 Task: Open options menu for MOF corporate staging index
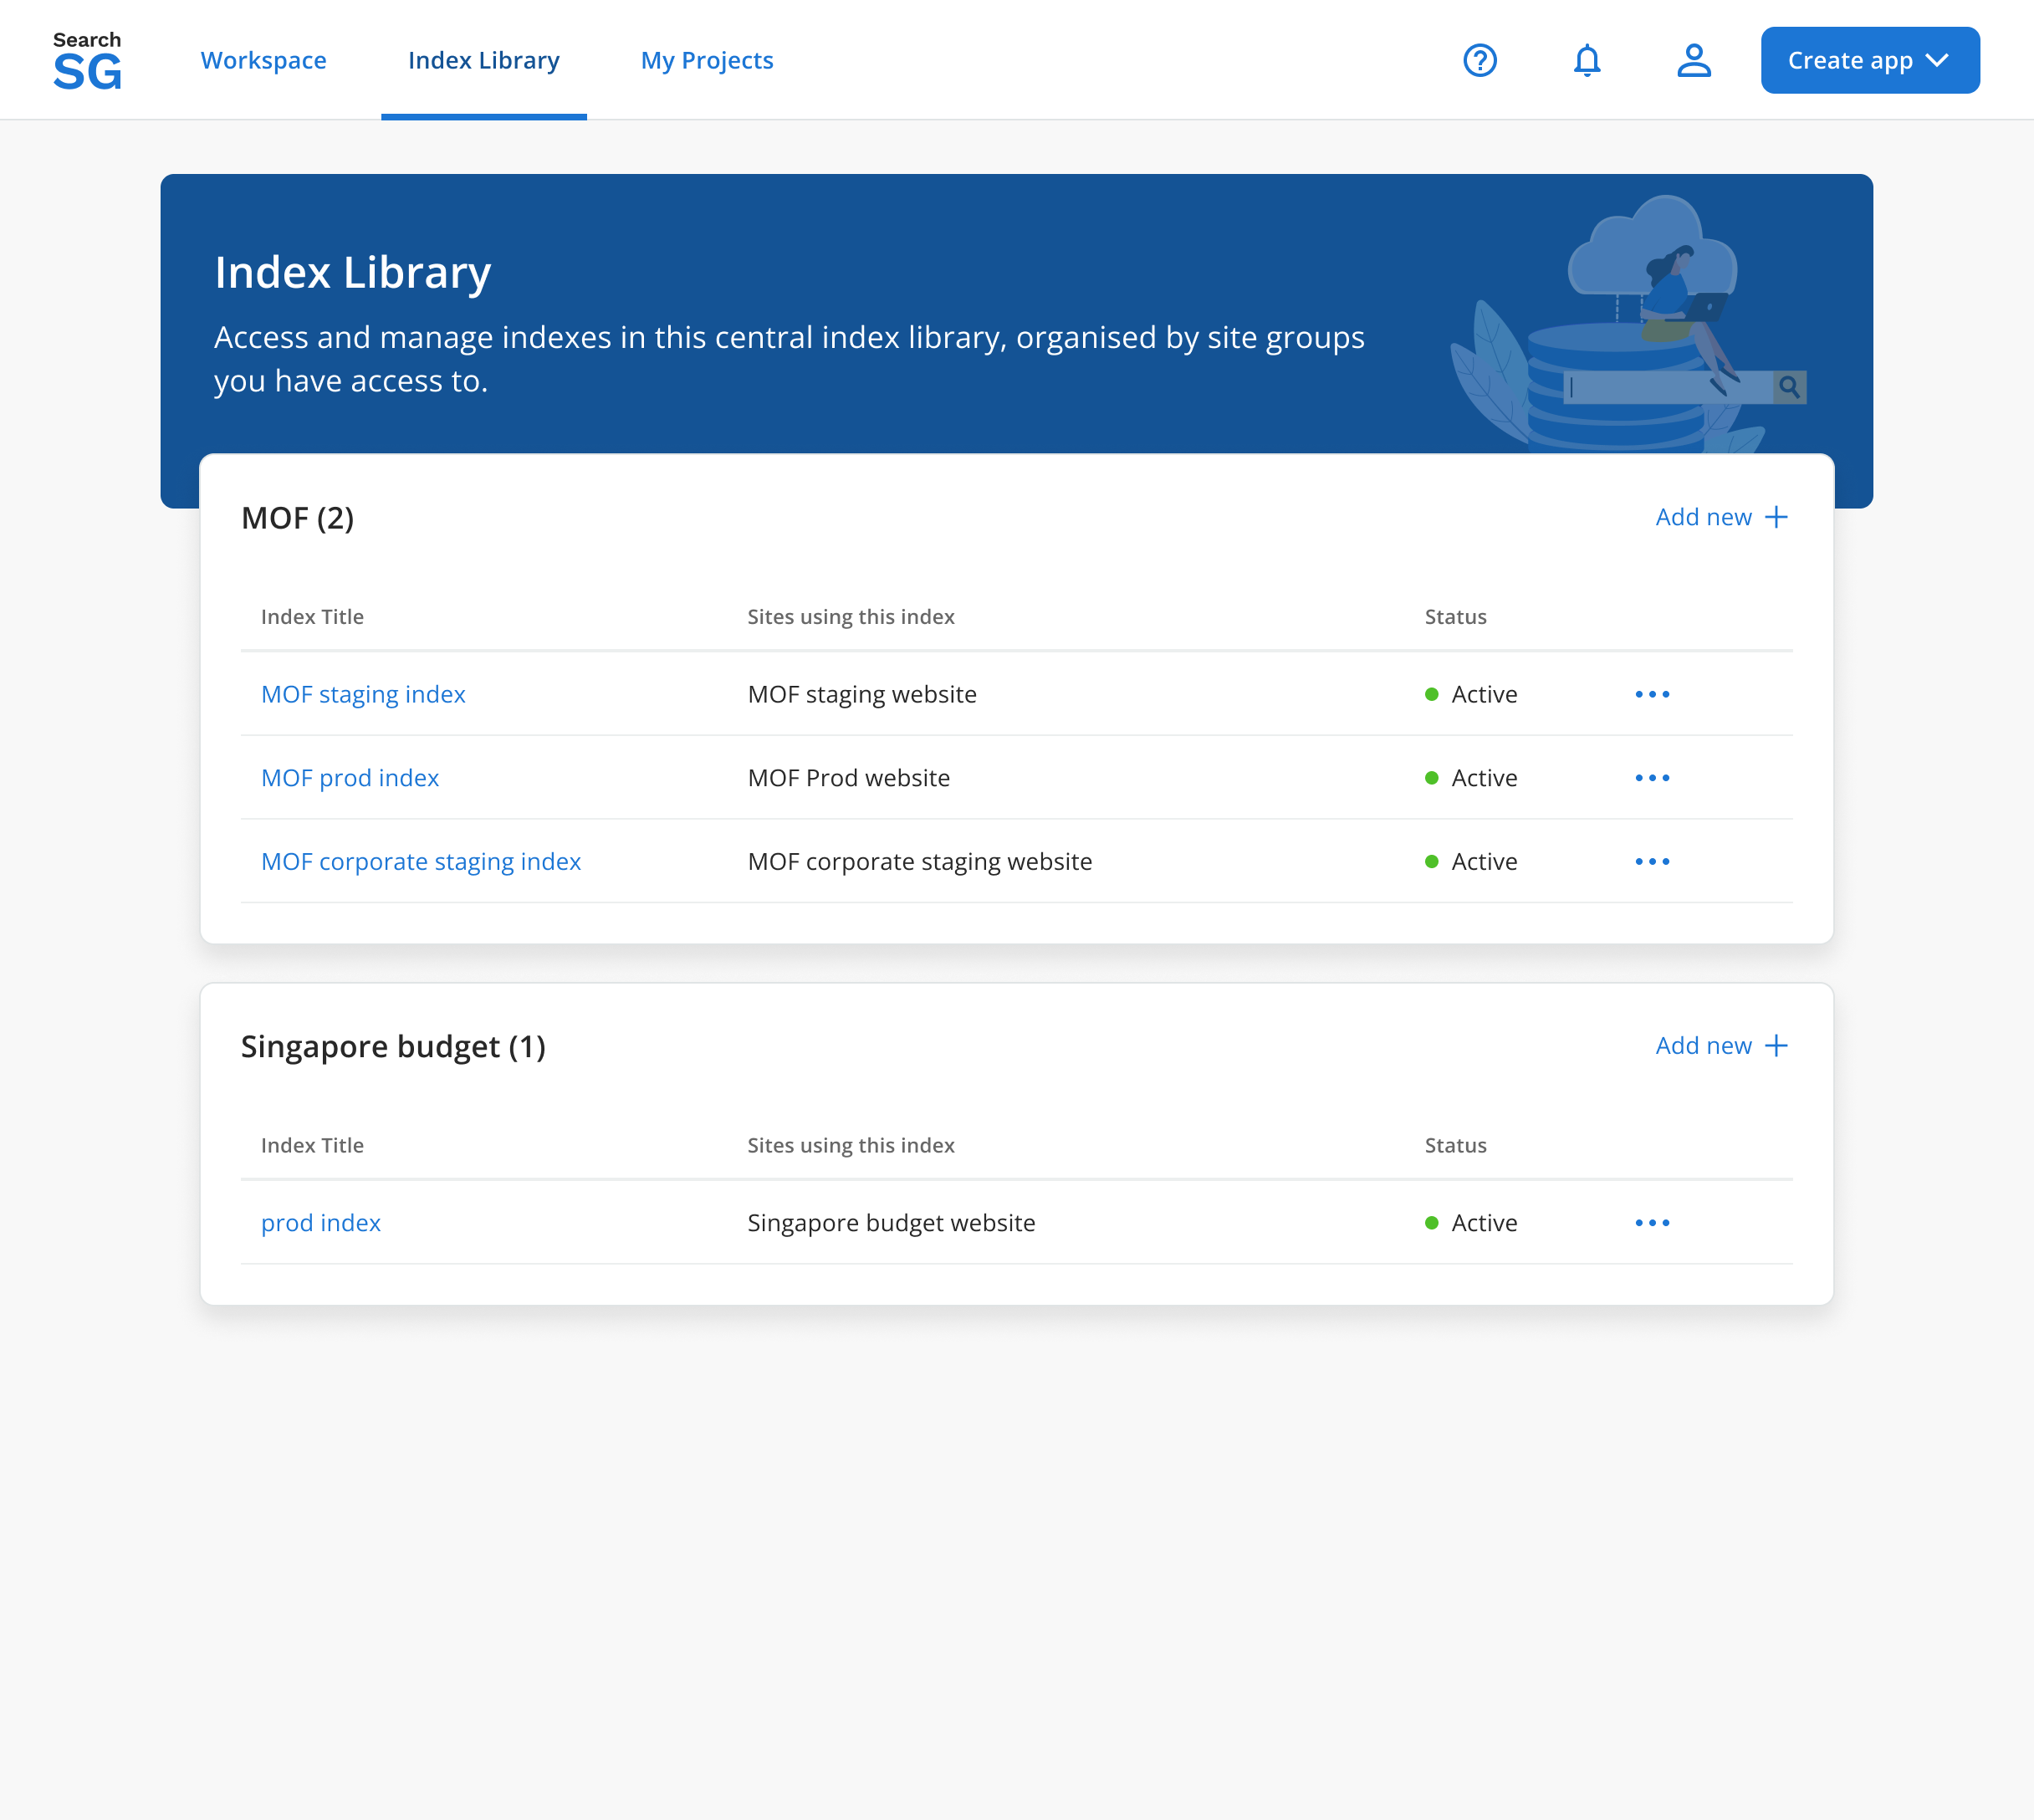(1652, 861)
